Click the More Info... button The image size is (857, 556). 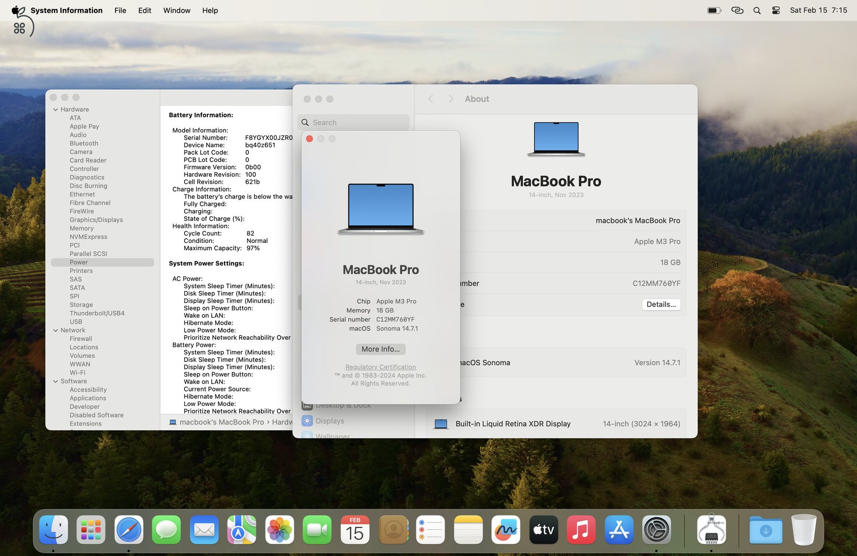(x=381, y=349)
